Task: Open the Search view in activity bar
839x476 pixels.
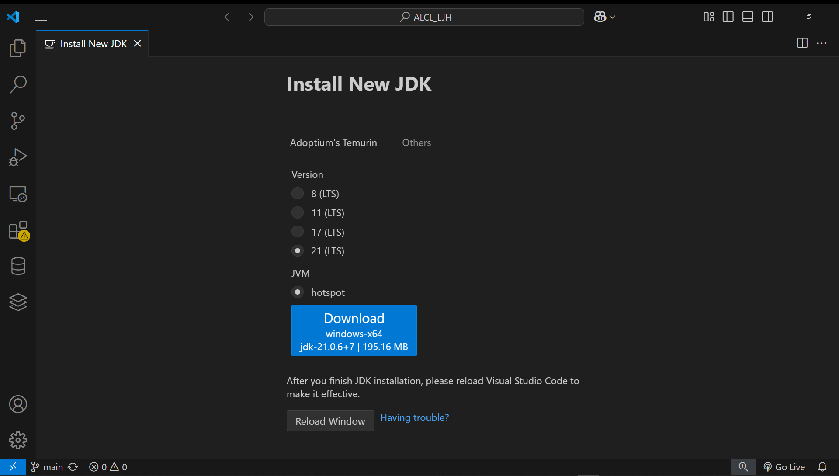Action: (x=18, y=84)
